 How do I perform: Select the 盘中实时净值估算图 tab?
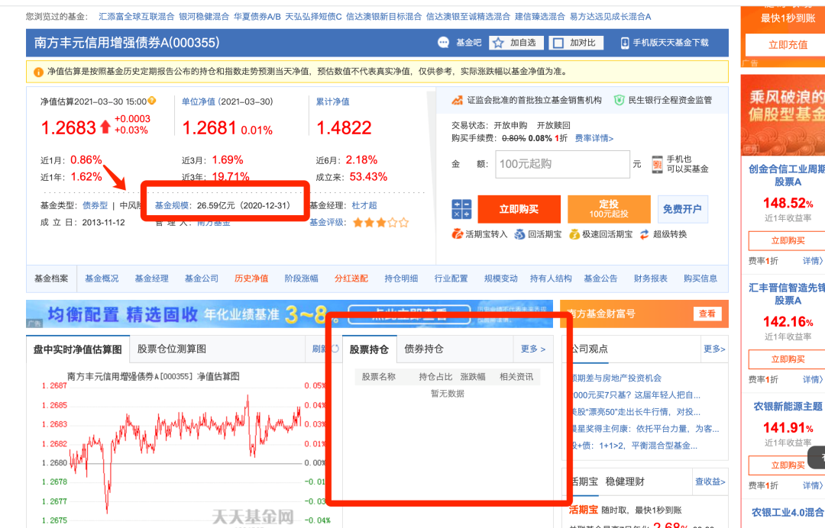78,349
